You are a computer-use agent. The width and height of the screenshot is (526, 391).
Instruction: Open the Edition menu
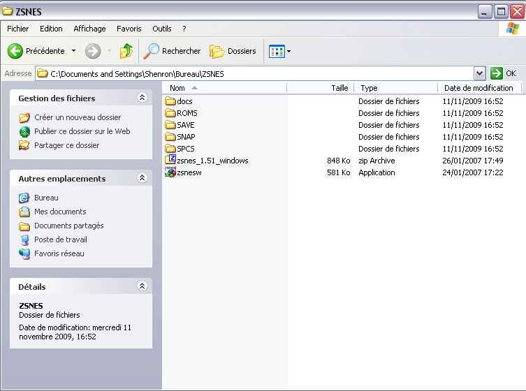pyautogui.click(x=51, y=29)
